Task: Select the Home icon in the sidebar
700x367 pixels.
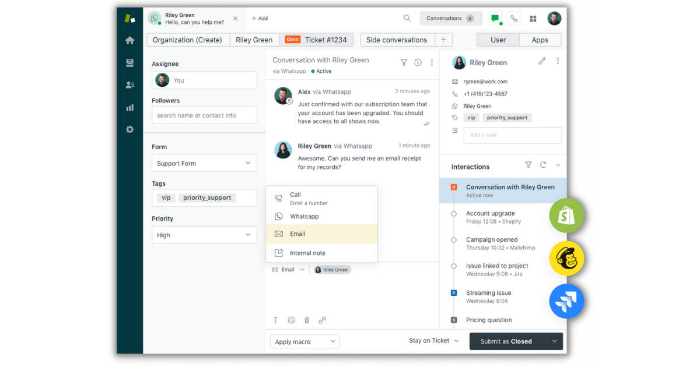Action: tap(129, 40)
